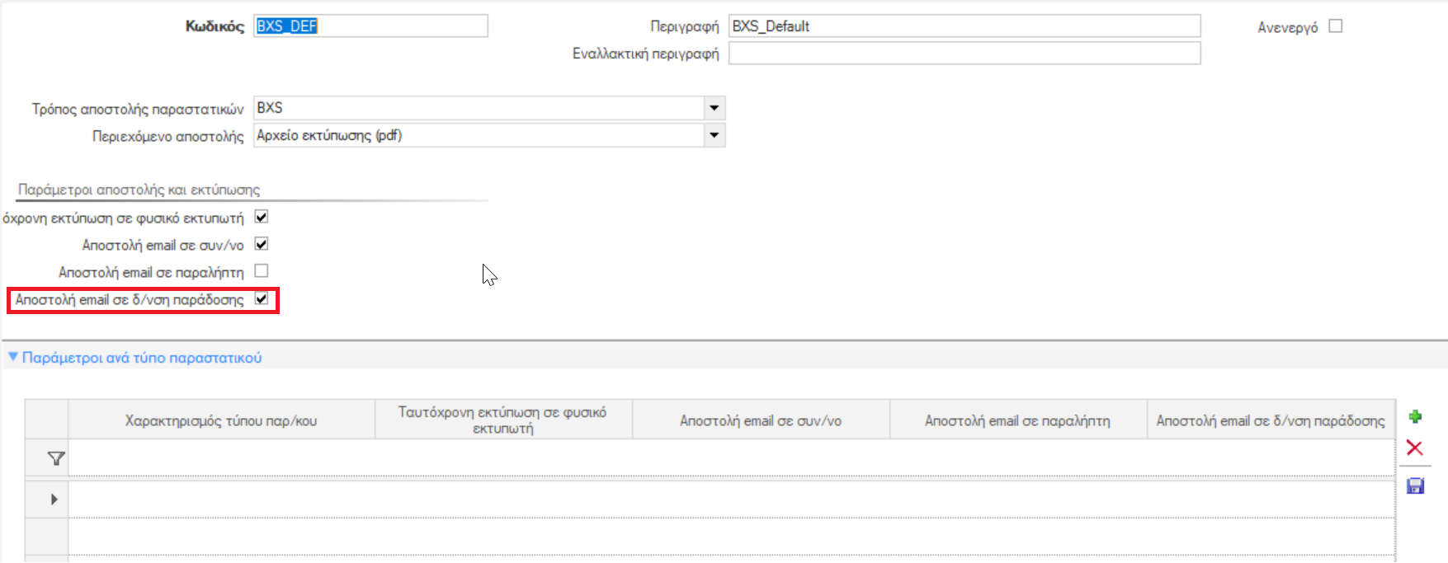Click the blue floppy disk save icon
The height and width of the screenshot is (563, 1448).
[x=1415, y=486]
